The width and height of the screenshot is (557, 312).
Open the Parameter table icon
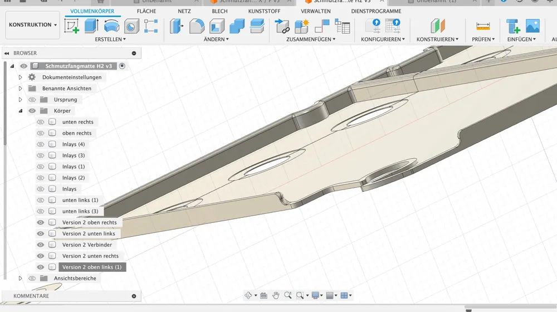(x=343, y=26)
